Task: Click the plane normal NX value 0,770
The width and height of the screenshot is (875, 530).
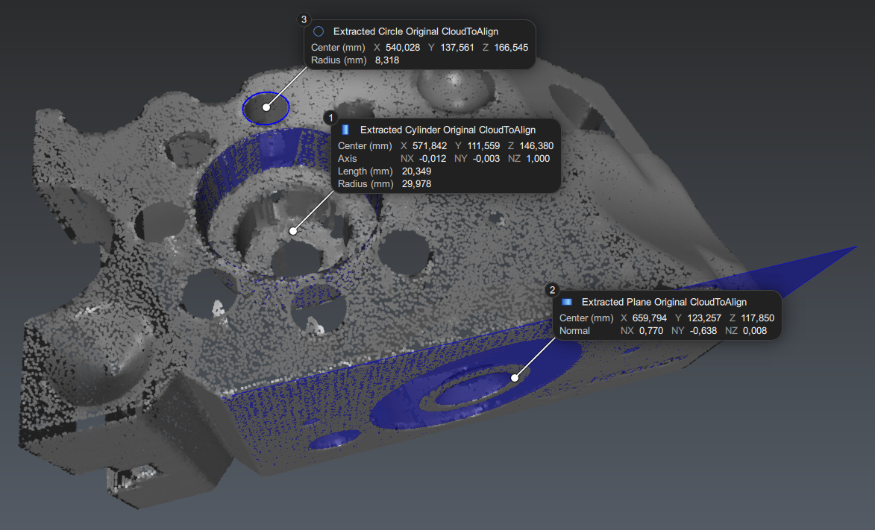Action: [650, 331]
